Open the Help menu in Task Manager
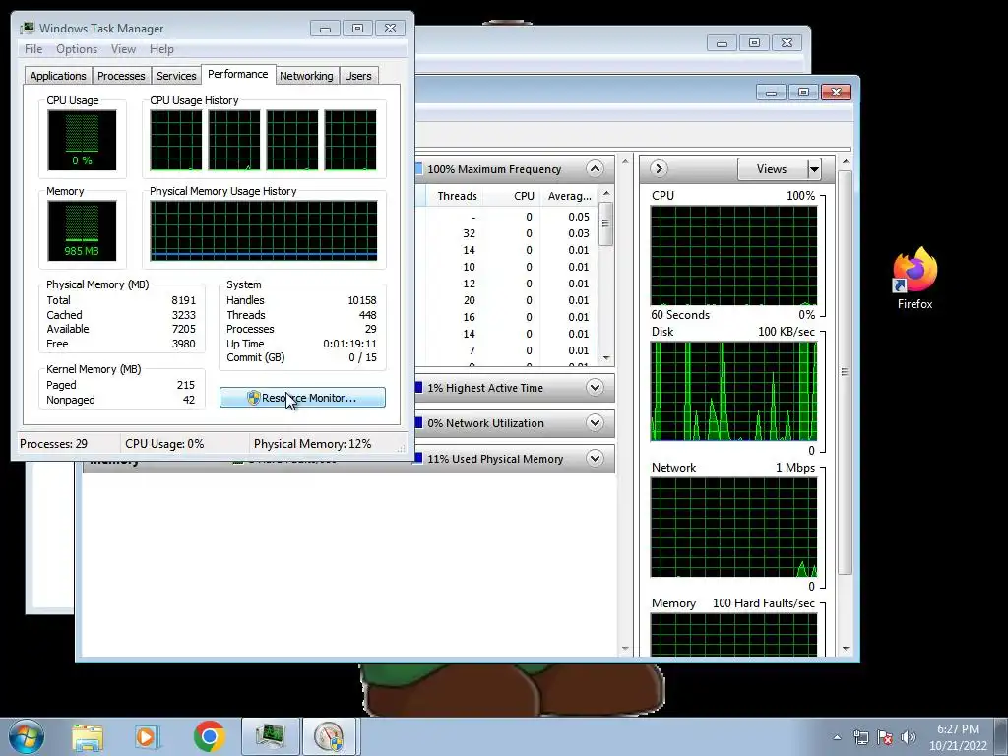Screen dimensions: 1008x756 pos(161,49)
